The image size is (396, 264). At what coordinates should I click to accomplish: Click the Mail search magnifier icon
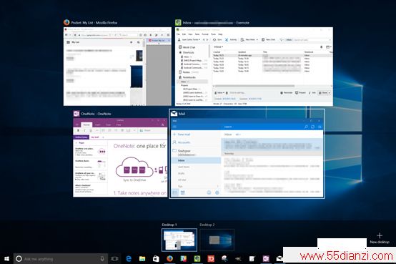[x=306, y=127]
